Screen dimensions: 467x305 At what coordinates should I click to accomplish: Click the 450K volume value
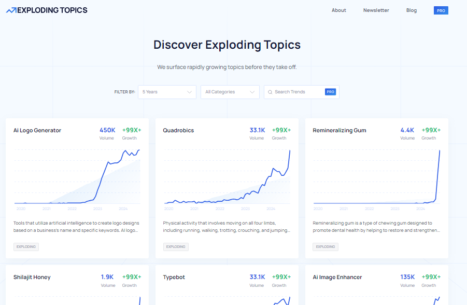pos(107,130)
